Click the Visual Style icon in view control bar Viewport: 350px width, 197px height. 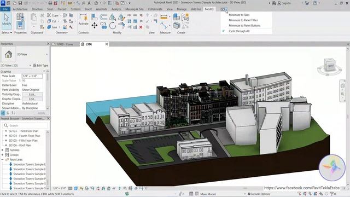[x=75, y=188]
